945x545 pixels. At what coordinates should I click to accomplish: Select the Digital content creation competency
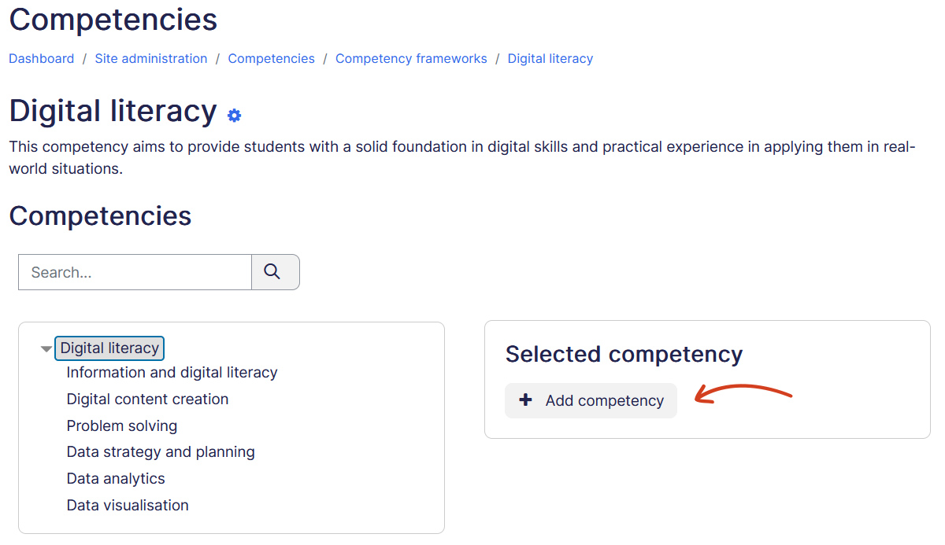[147, 400]
